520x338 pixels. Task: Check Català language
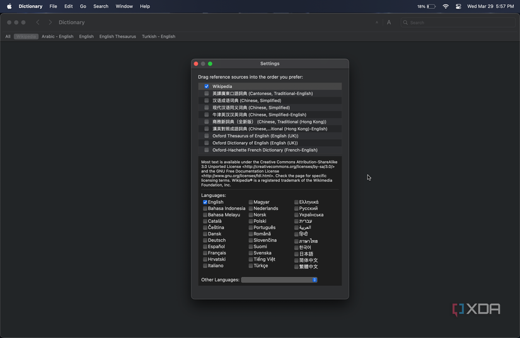pos(205,221)
